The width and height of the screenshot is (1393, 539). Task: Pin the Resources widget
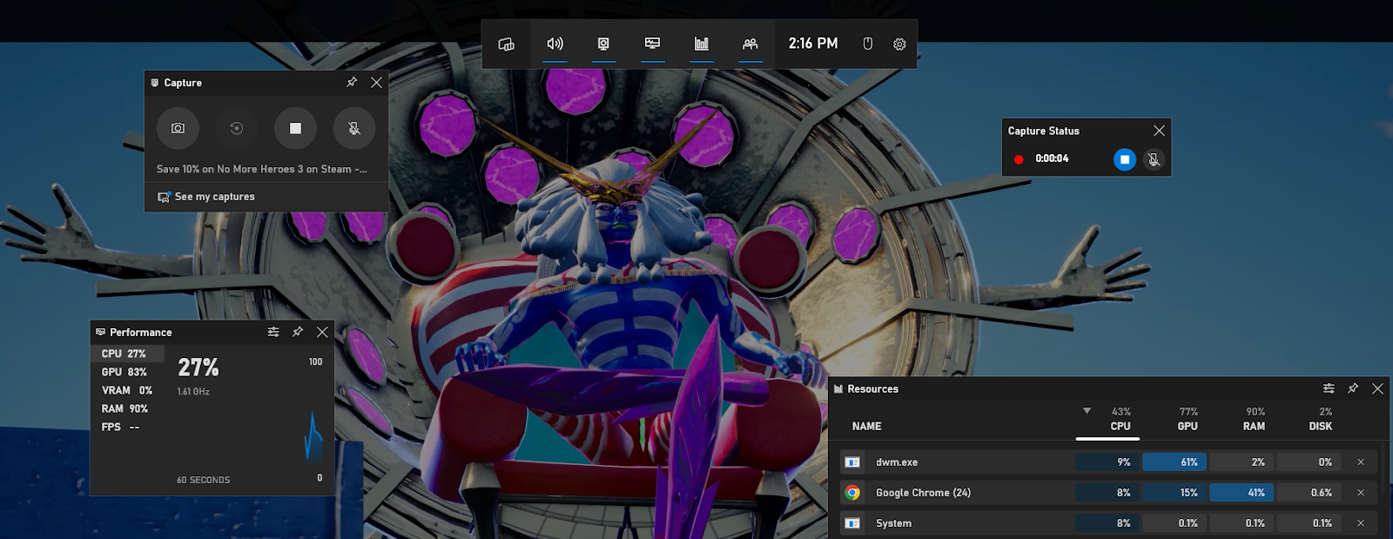(1353, 388)
